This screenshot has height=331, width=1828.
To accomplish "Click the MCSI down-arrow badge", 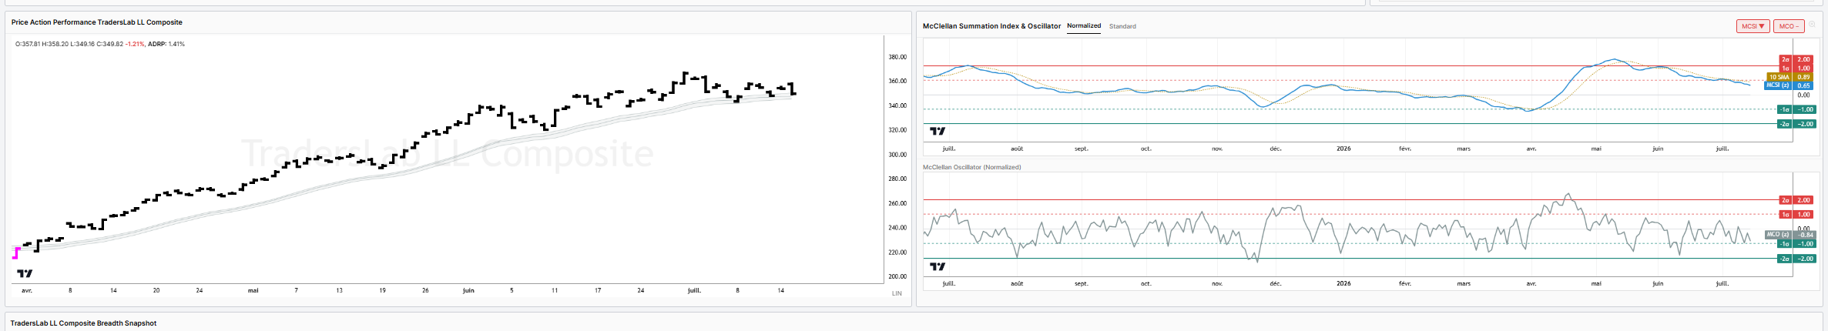I will click(x=1753, y=26).
